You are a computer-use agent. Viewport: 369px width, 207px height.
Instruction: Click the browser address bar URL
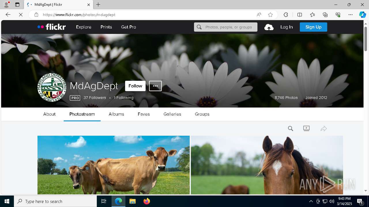(x=79, y=15)
